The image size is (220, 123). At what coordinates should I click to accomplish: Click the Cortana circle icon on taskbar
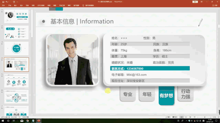coord(8,121)
